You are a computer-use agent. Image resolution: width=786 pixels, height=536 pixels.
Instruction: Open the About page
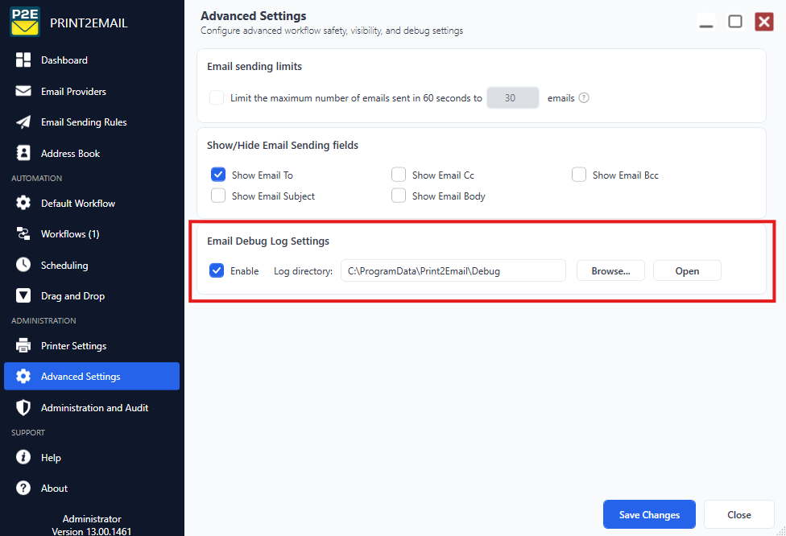tap(92, 488)
